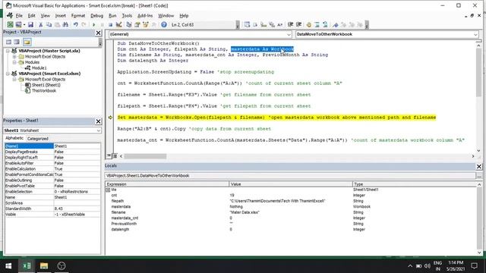486x273 pixels.
Task: Click the Project Explorer toolbar icon
Action: [129, 24]
